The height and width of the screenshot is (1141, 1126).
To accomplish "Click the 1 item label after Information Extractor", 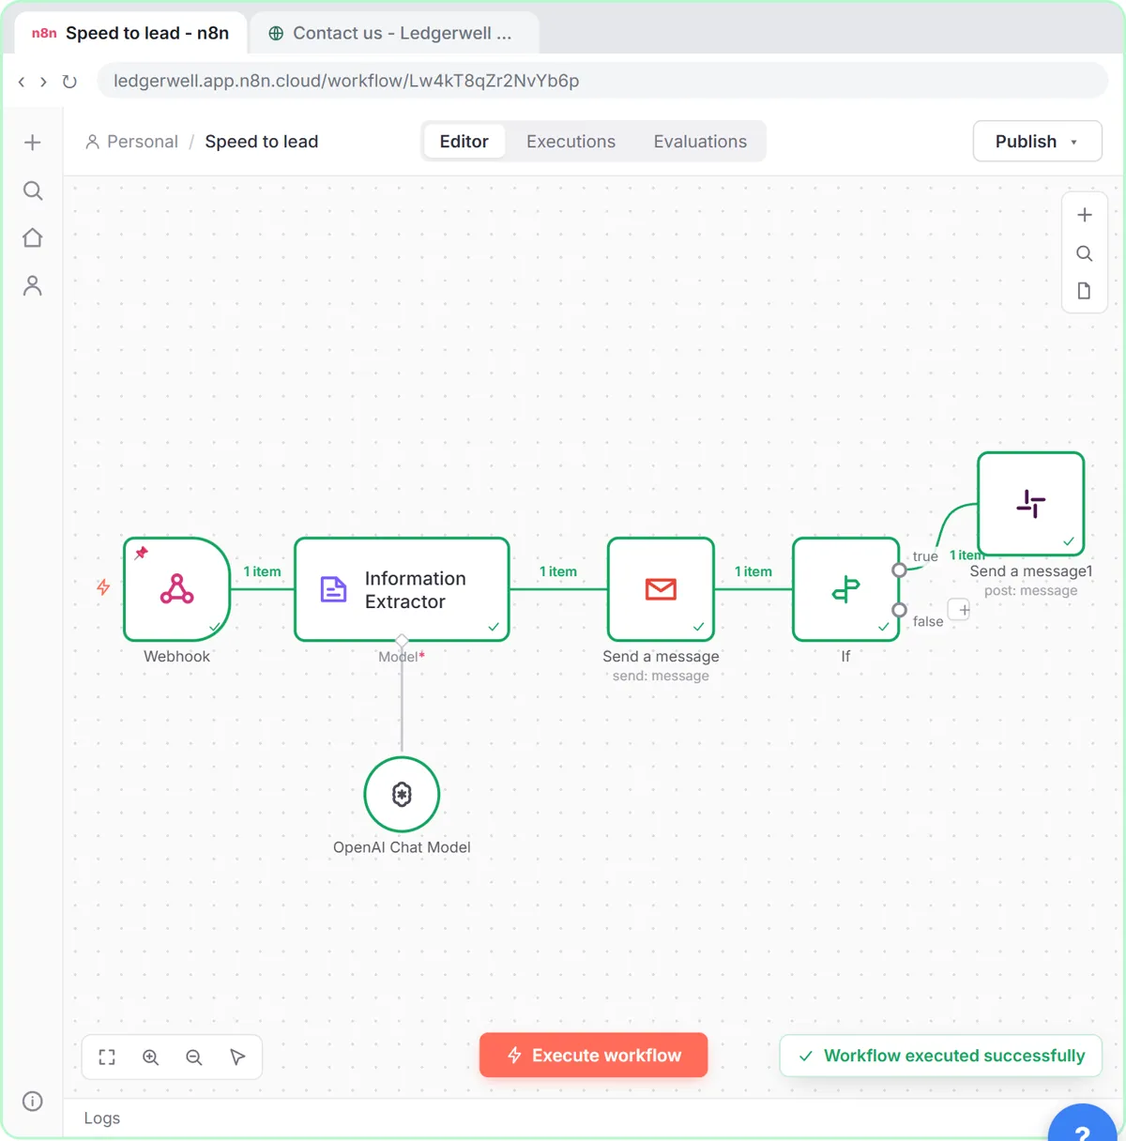I will click(x=558, y=571).
